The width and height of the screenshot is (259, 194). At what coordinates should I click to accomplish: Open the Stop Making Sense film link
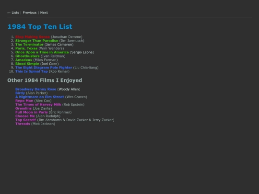pyautogui.click(x=33, y=37)
